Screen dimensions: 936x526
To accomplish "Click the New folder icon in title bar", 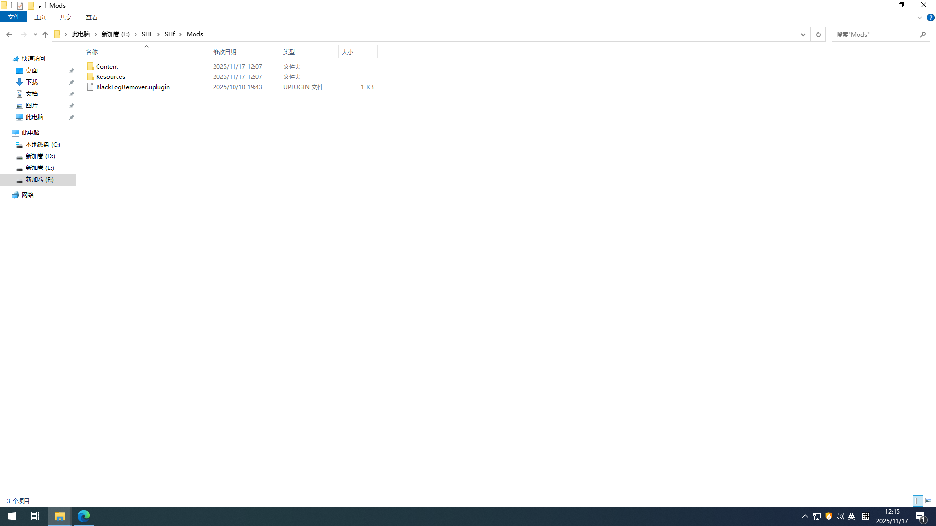I will pyautogui.click(x=31, y=6).
